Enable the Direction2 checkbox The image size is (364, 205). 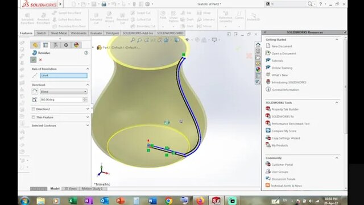coord(33,109)
